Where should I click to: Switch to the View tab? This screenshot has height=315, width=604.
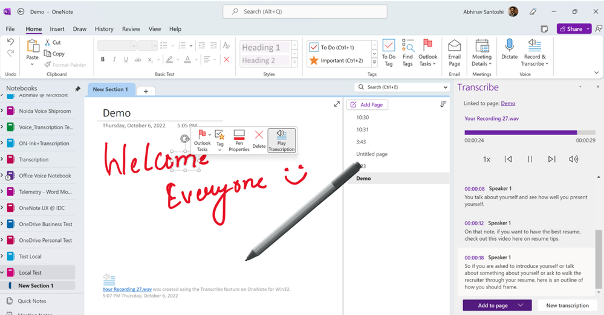pyautogui.click(x=155, y=29)
